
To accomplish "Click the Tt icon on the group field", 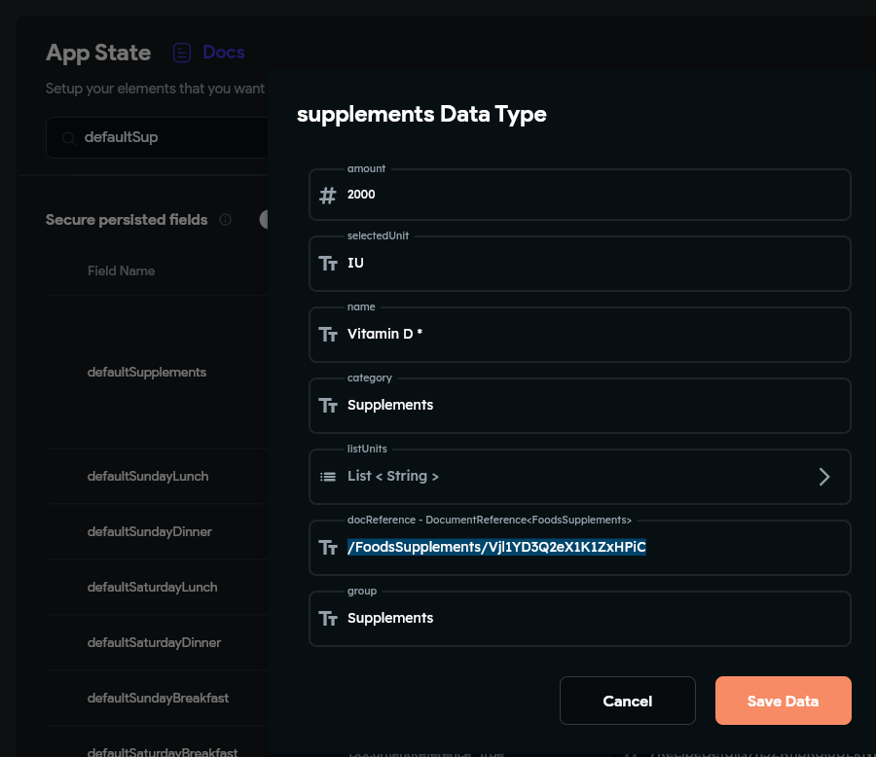I will pos(327,618).
